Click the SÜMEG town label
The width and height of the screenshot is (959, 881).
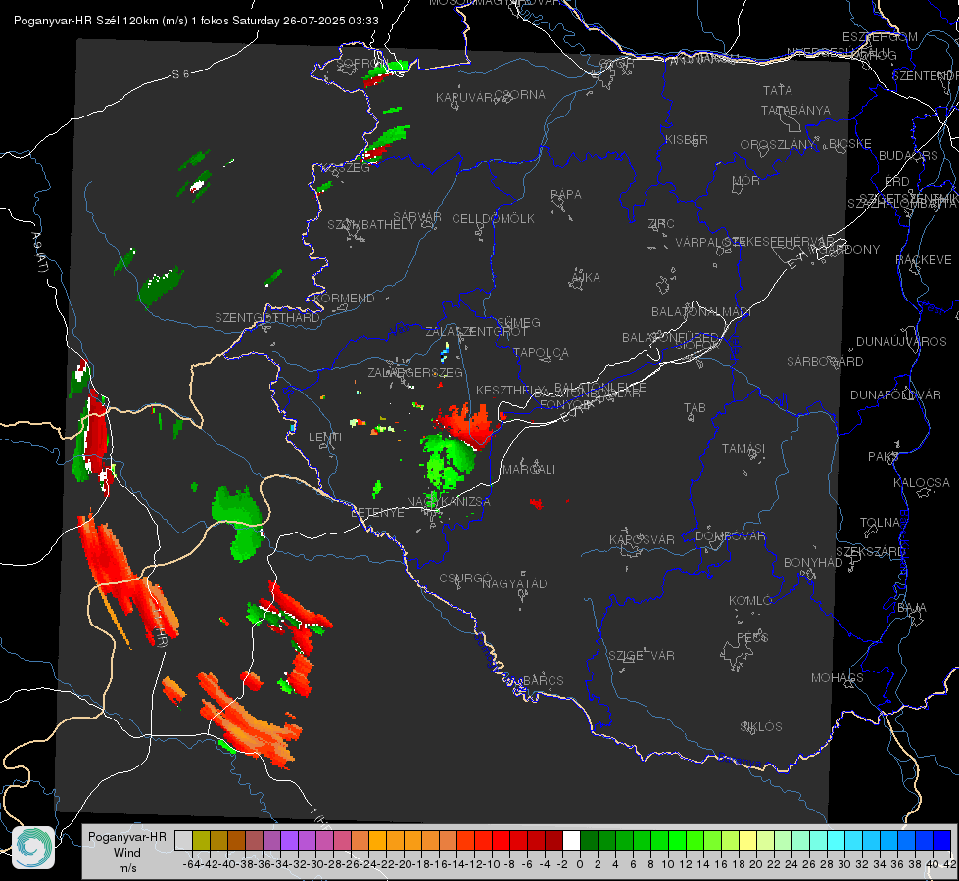click(x=518, y=322)
